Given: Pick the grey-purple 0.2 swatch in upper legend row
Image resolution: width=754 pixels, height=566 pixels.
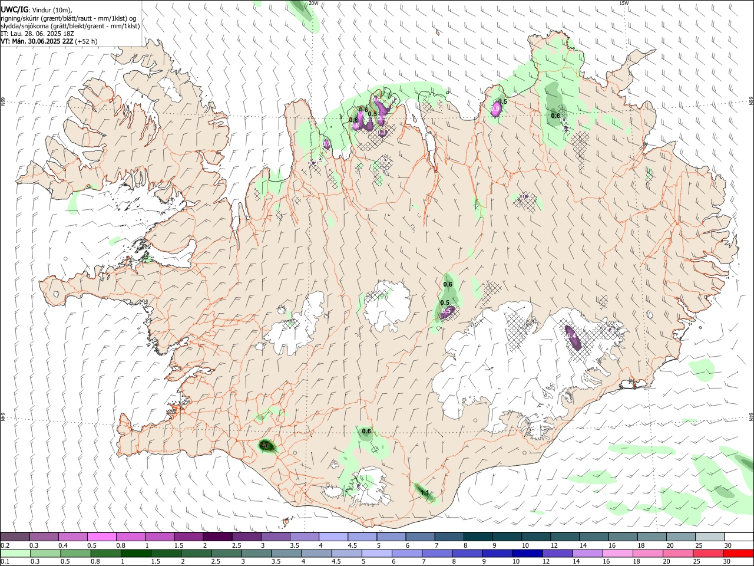Looking at the screenshot, I should coord(15,537).
